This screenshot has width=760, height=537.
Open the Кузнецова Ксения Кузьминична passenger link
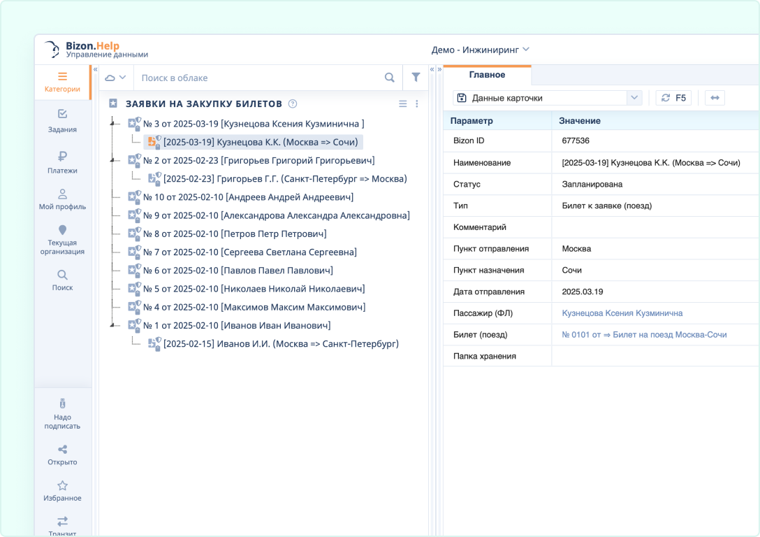(x=622, y=313)
